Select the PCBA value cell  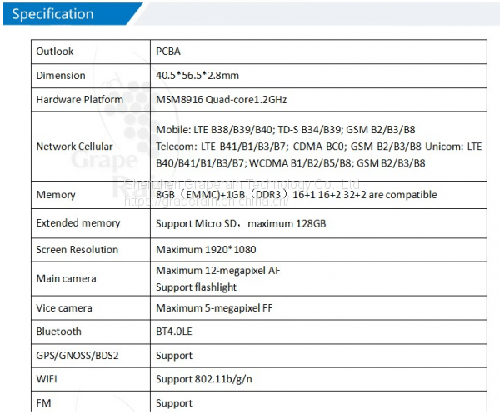[x=169, y=52]
